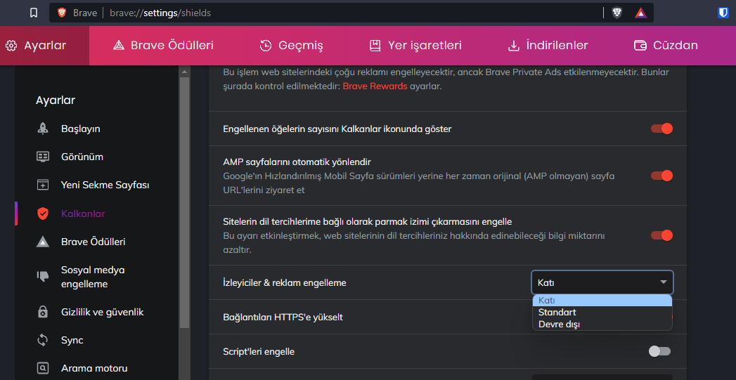This screenshot has width=736, height=380.
Task: Go to Sosyal medya engelleme section
Action: pos(93,277)
